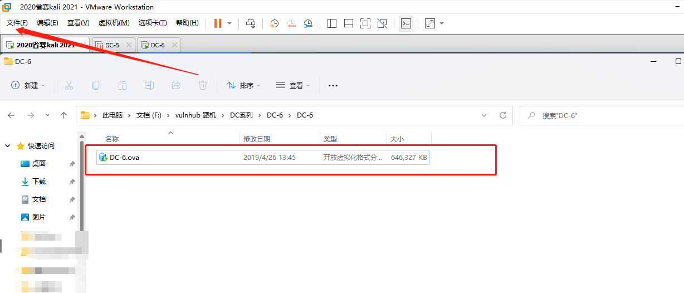
Task: Open the address bar history dropdown
Action: (x=484, y=115)
